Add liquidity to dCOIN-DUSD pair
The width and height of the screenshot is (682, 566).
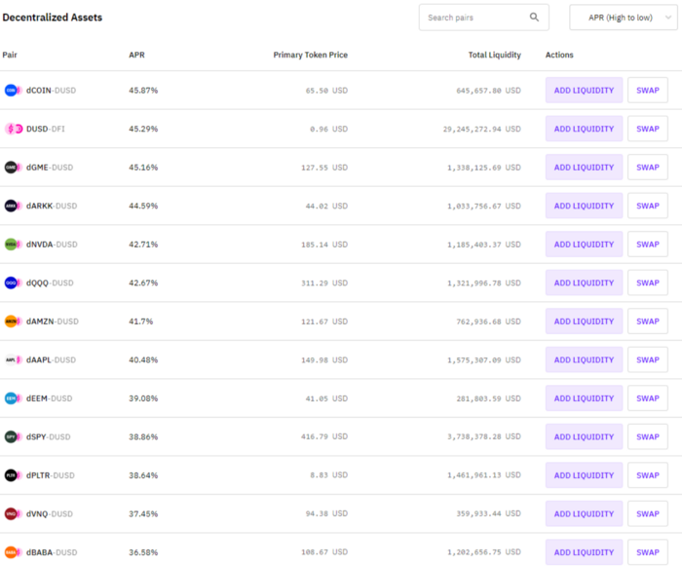584,91
